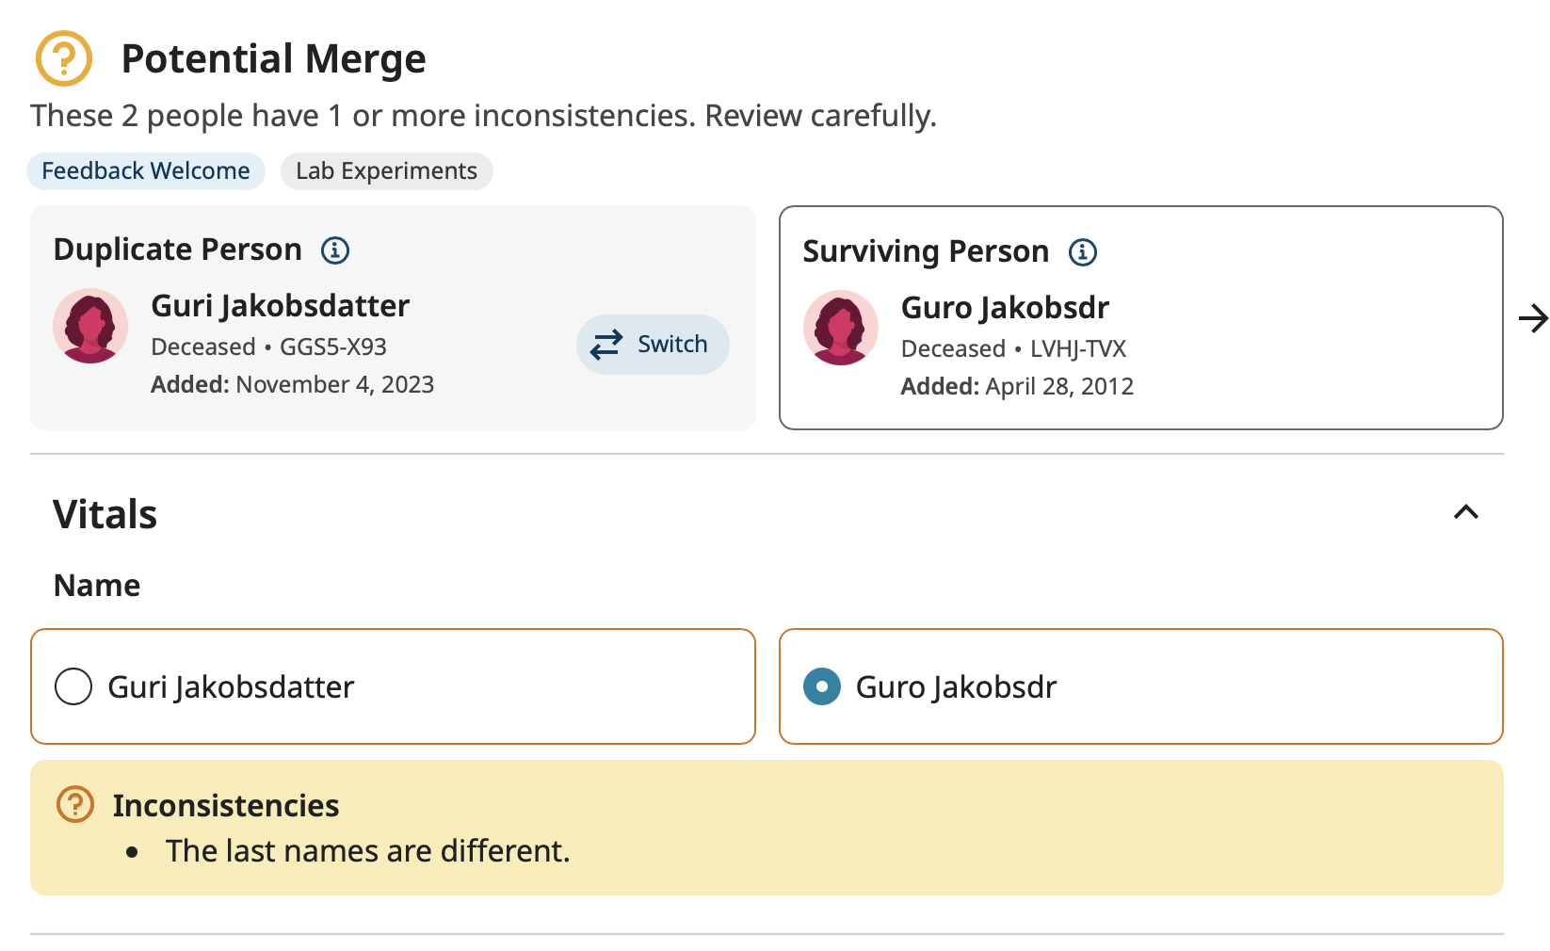Open Surviving Person info icon

click(x=1083, y=252)
